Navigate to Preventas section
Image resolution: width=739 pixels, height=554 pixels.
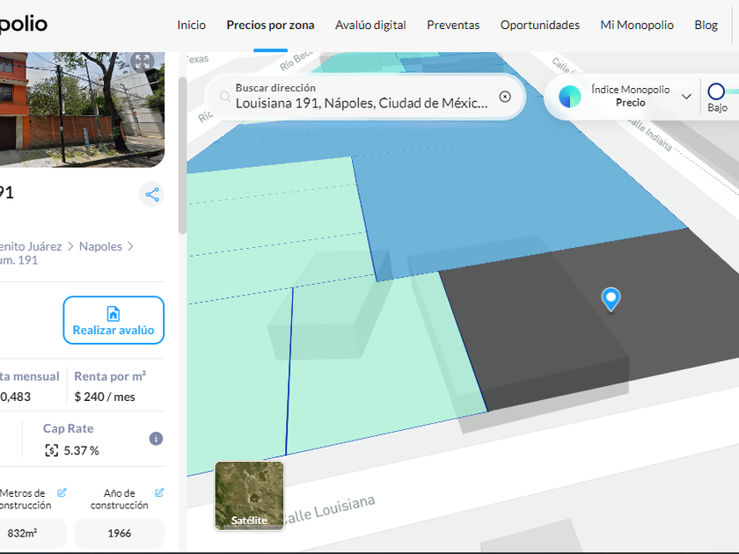(x=453, y=25)
